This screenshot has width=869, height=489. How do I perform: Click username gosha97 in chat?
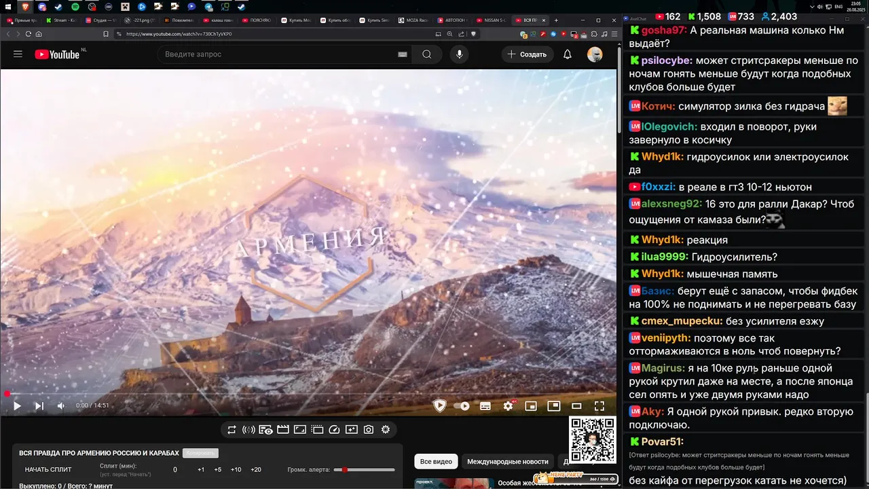click(664, 31)
